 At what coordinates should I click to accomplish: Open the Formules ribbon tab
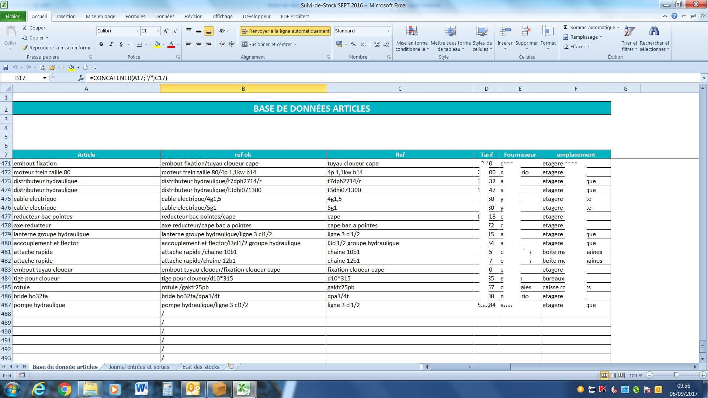click(135, 16)
